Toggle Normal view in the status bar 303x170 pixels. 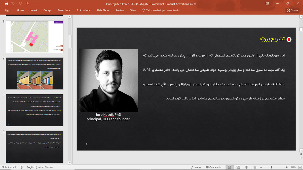[x=230, y=167]
